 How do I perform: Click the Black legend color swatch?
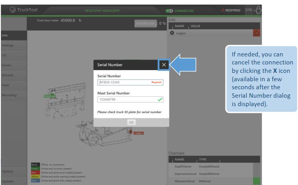point(35,165)
